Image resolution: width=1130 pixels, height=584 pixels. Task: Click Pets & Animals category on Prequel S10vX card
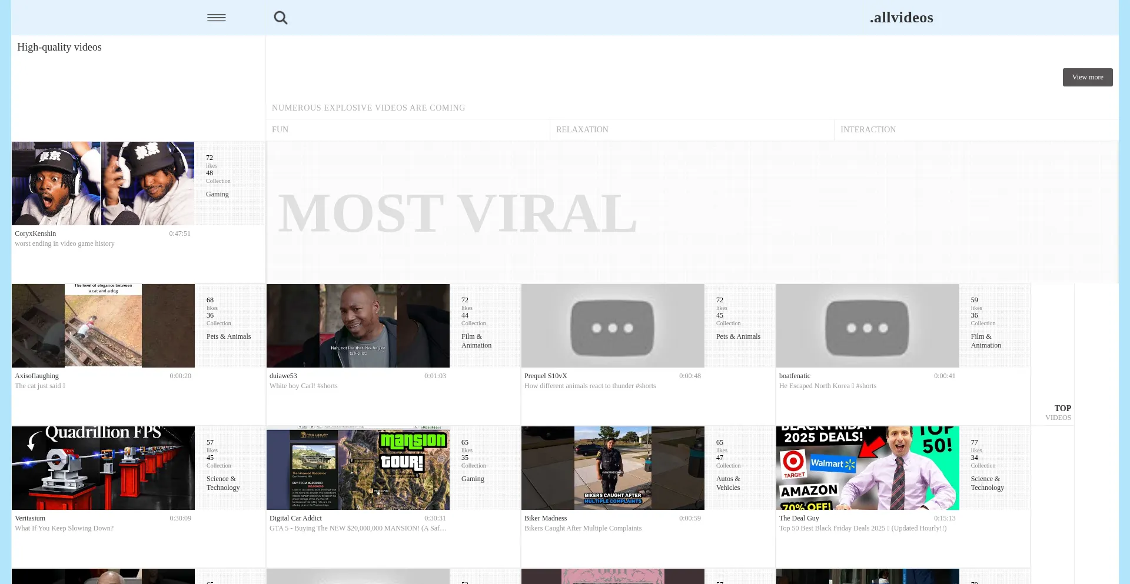(x=738, y=336)
